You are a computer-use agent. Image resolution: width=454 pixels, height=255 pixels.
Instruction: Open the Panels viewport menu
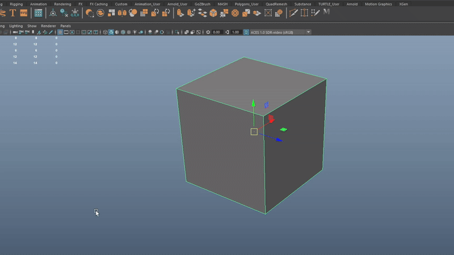tap(66, 25)
